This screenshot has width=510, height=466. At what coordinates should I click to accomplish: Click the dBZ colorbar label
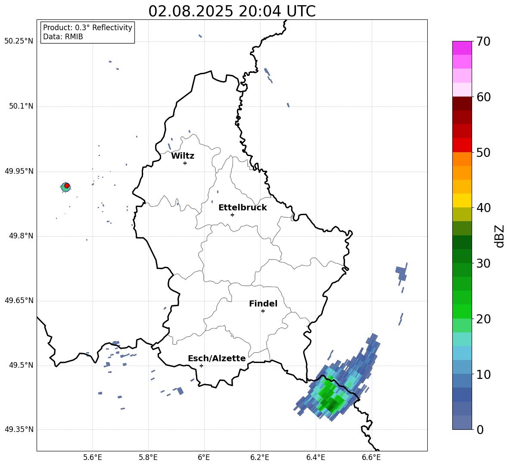tap(499, 236)
